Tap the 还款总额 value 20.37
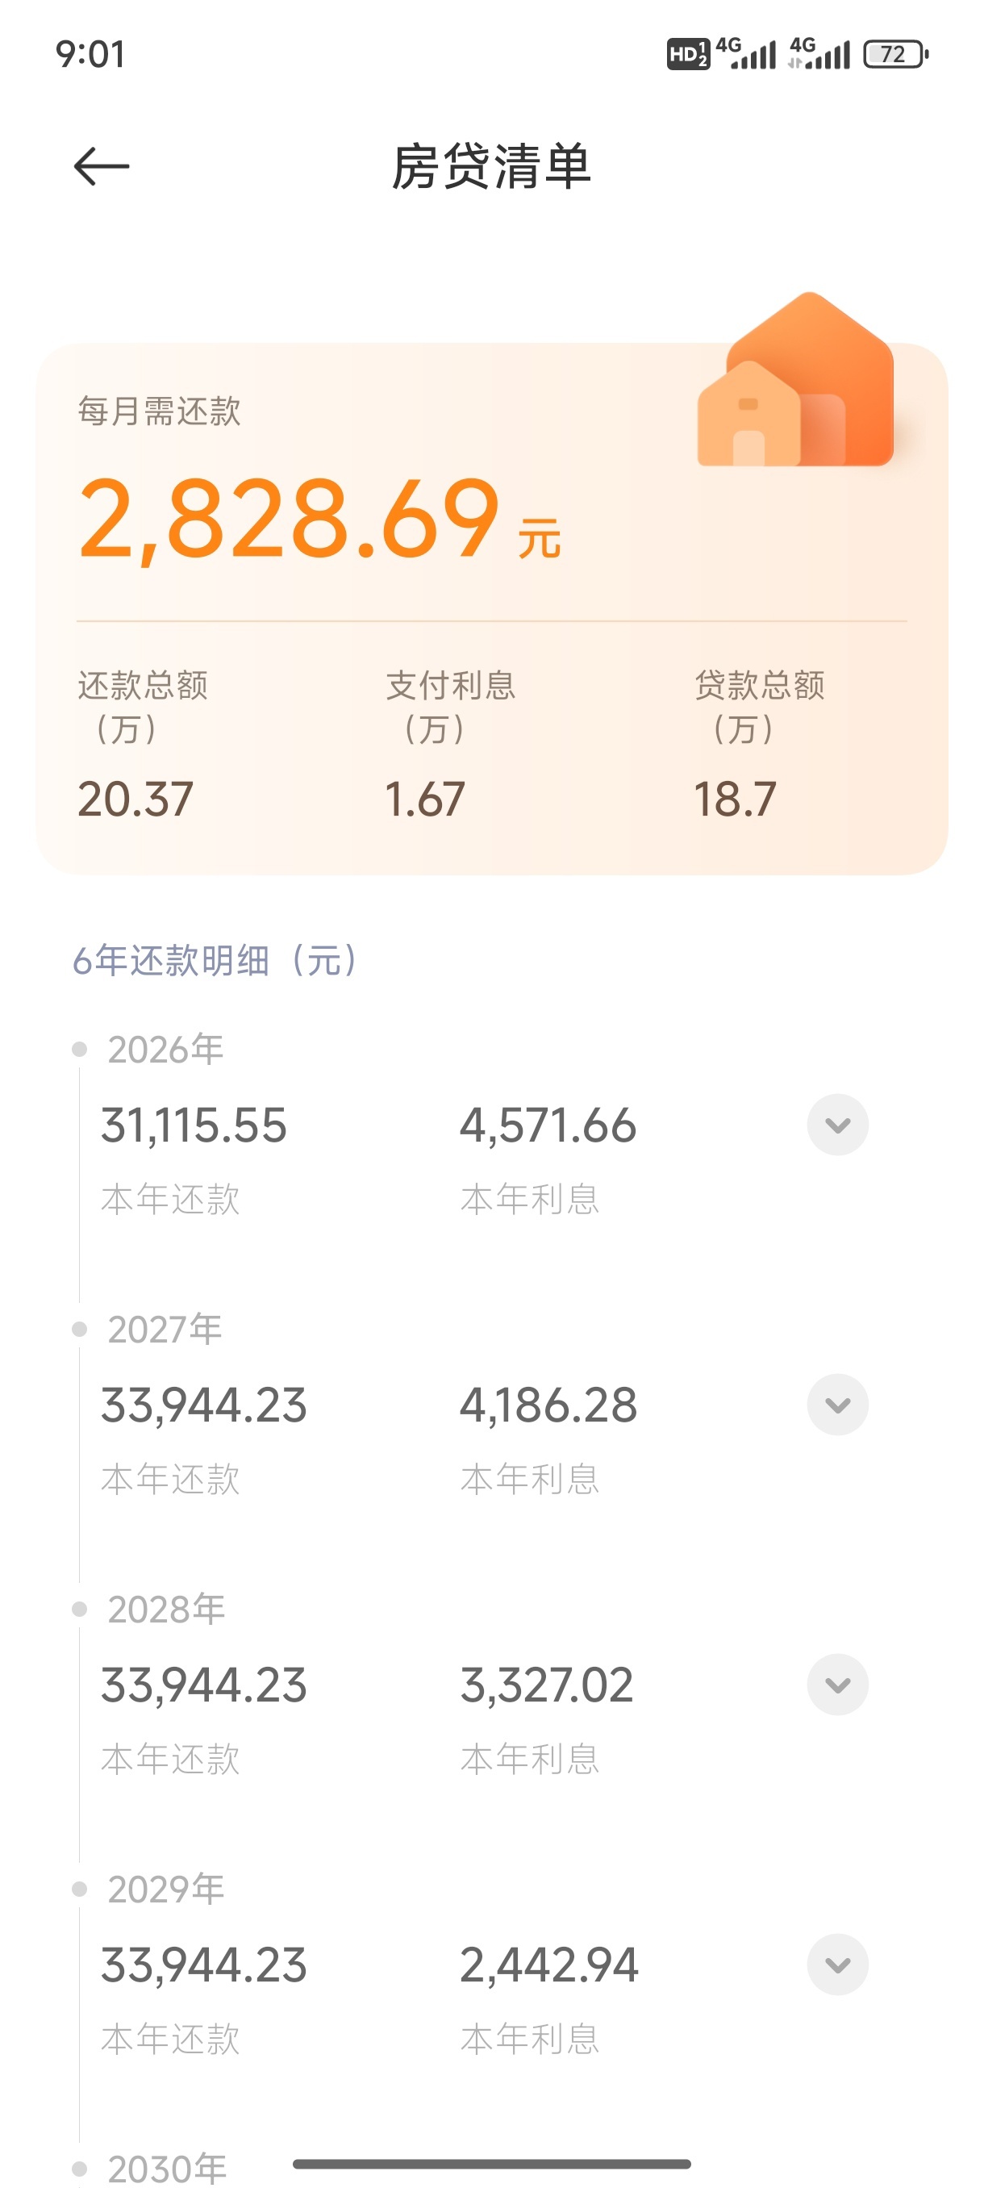 pyautogui.click(x=136, y=799)
